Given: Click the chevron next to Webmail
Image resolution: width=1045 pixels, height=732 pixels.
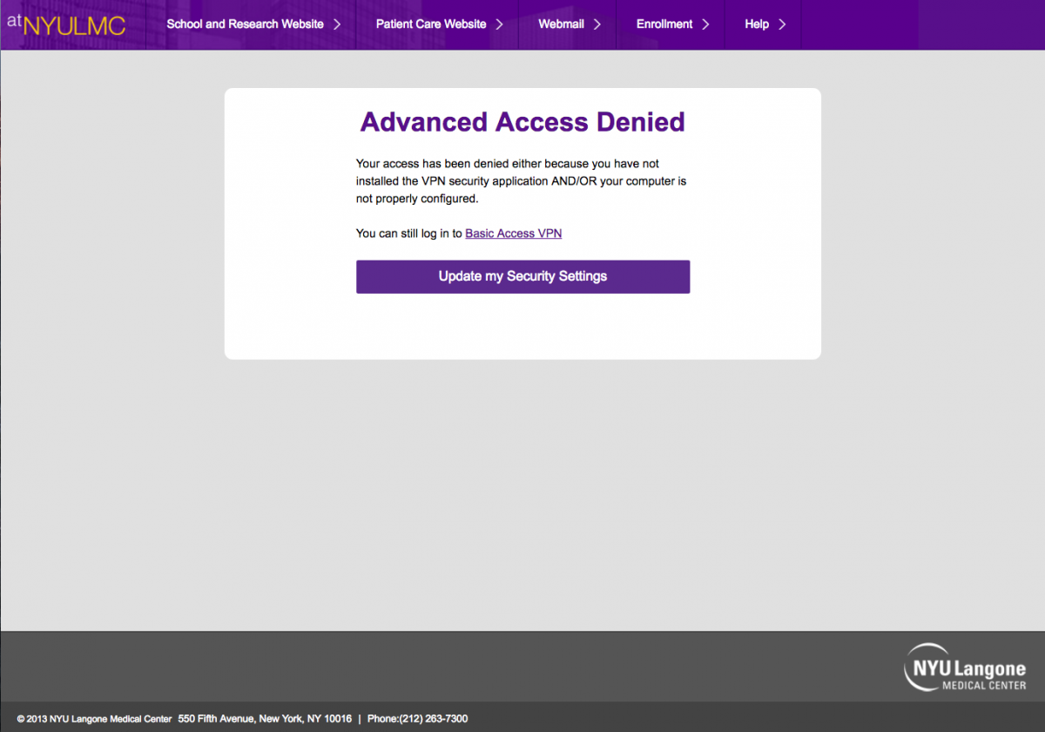Looking at the screenshot, I should [x=597, y=24].
